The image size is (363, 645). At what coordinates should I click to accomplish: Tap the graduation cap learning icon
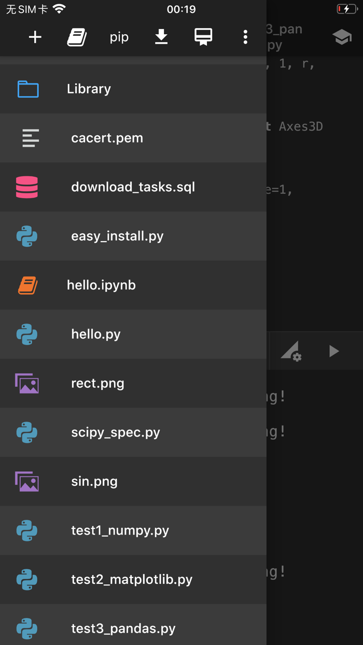(342, 37)
